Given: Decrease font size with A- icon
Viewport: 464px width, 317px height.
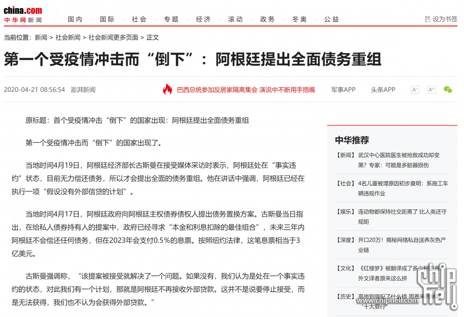Looking at the screenshot, I should 415,90.
